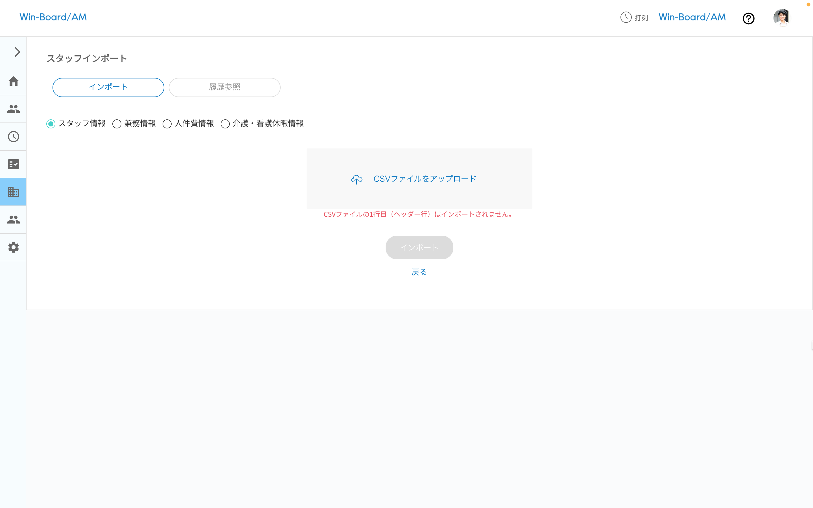
Task: Select the 介護・看護休暇情報 radio button
Action: click(x=225, y=124)
